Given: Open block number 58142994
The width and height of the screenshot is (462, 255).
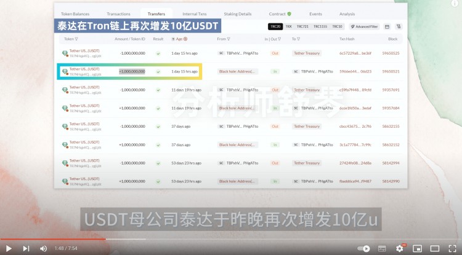Looking at the screenshot, I should [x=391, y=163].
